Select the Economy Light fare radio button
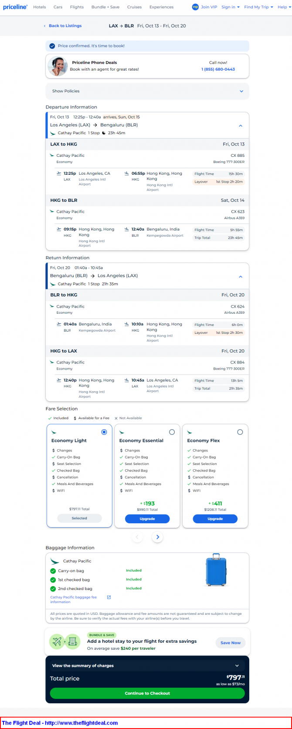 point(104,432)
